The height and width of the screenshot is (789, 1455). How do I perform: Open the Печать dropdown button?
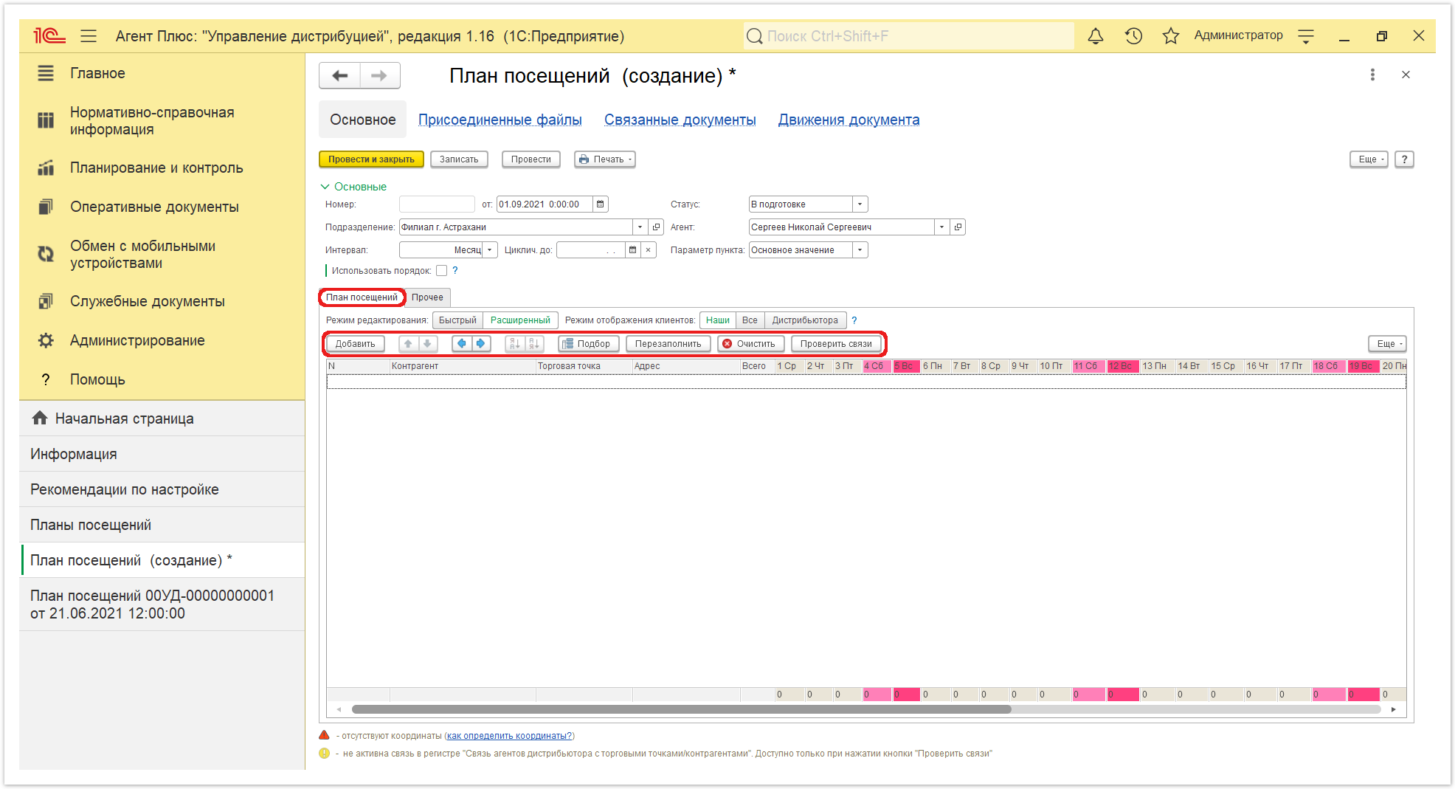[x=605, y=159]
